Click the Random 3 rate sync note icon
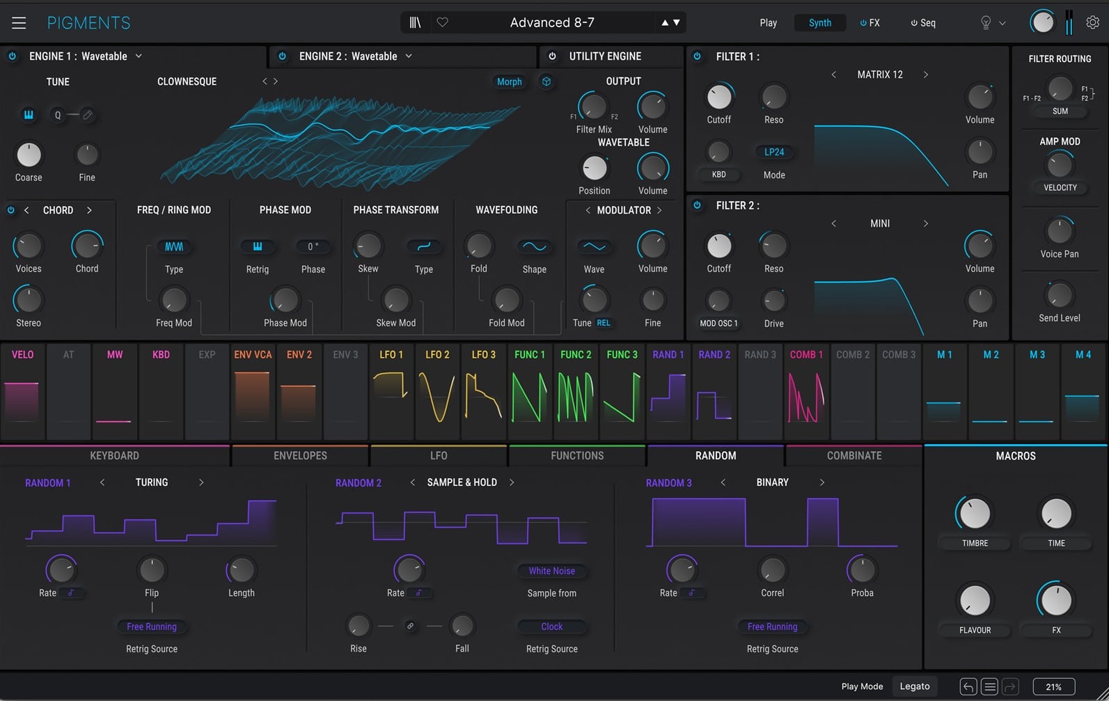This screenshot has height=701, width=1109. [x=692, y=593]
